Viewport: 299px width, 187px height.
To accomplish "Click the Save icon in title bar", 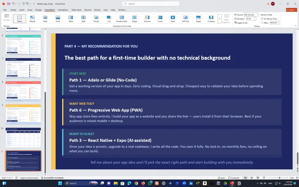I will 9,4.
